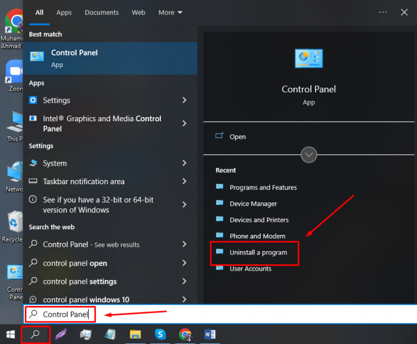Image resolution: width=417 pixels, height=344 pixels.
Task: Open Microsoft Word from the taskbar
Action: point(209,334)
